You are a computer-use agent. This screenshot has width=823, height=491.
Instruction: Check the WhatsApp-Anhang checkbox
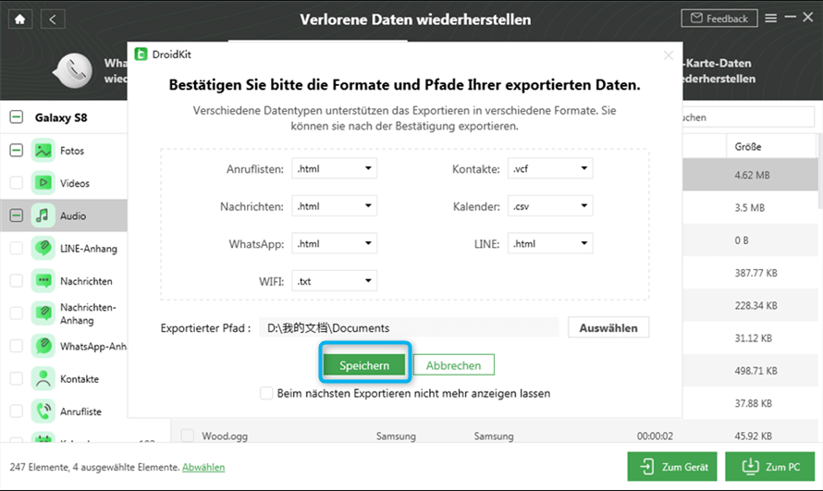point(17,346)
